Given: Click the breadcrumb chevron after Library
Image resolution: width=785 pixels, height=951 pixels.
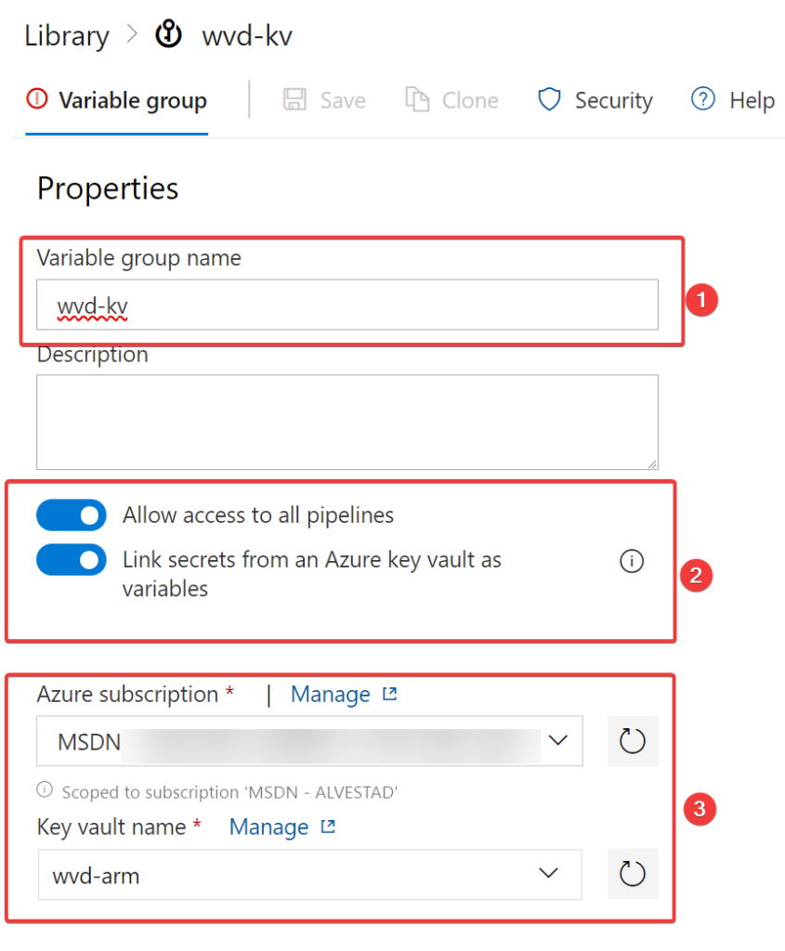Looking at the screenshot, I should click(132, 36).
